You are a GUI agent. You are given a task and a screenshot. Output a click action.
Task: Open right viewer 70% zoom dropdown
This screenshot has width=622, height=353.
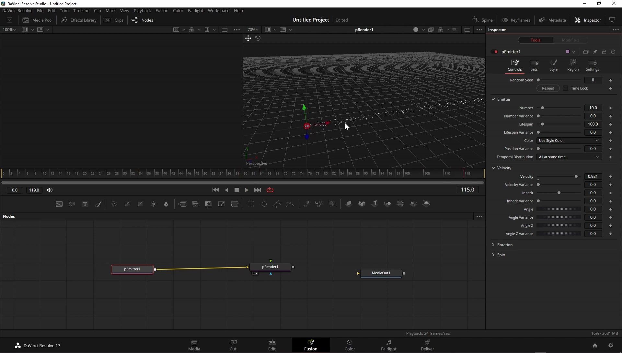pos(253,30)
